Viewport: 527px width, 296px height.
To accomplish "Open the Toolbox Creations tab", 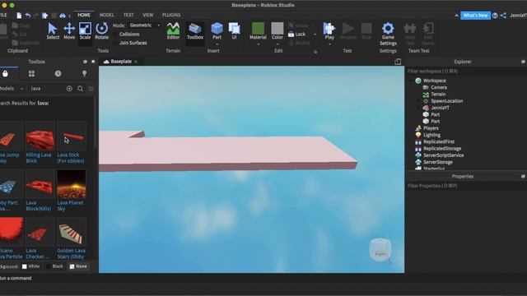I will (84, 73).
